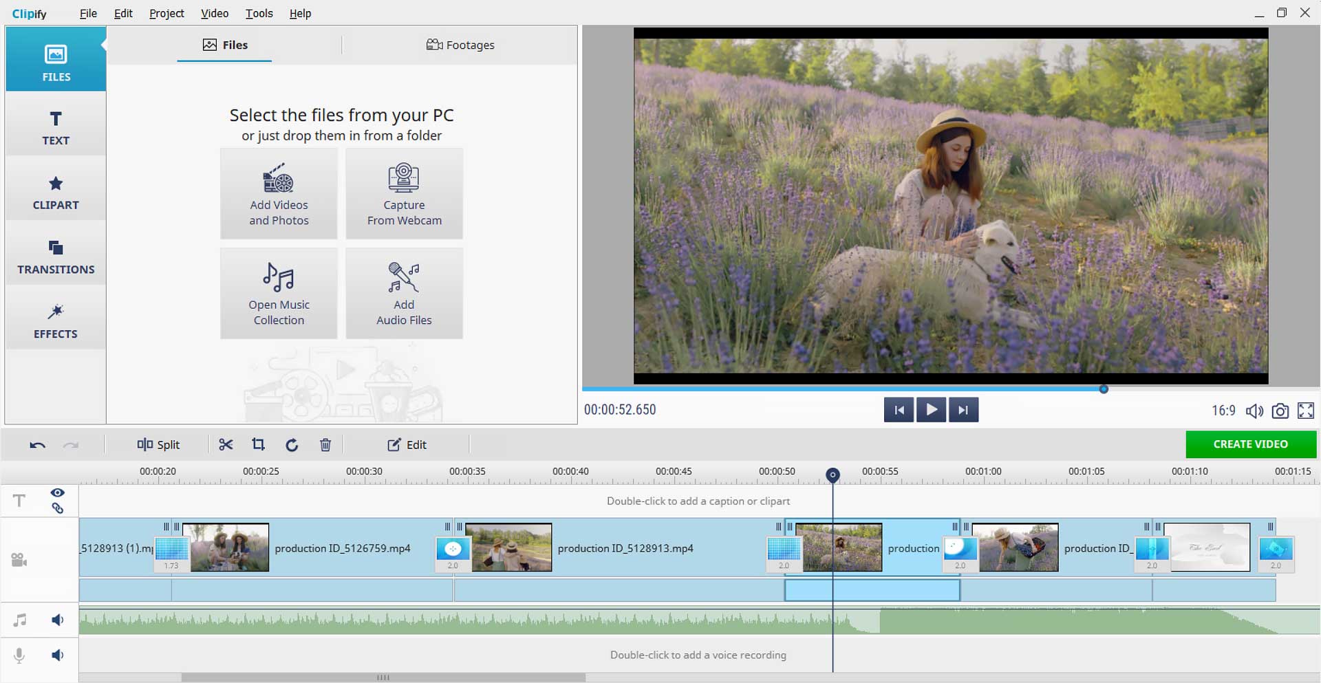Enter fullscreen preview mode
Screen dimensions: 1321x683
click(x=1305, y=411)
